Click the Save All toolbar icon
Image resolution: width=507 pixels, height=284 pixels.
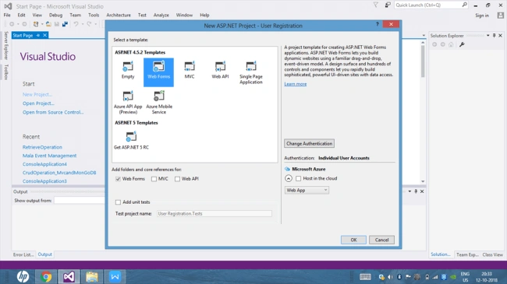tap(65, 24)
